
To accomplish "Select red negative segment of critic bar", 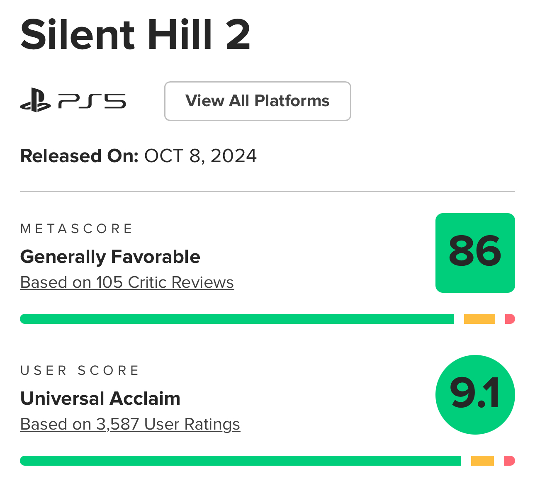I will point(510,319).
